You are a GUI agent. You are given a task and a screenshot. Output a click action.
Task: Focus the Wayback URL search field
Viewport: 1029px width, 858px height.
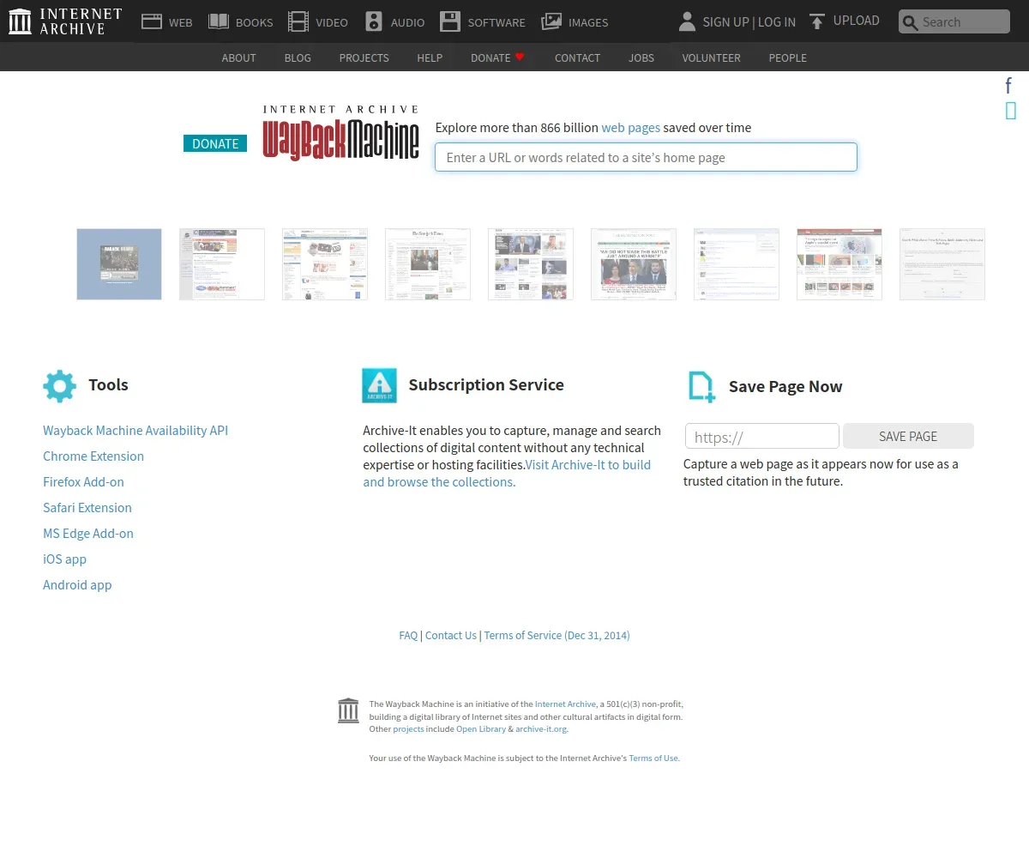coord(646,157)
